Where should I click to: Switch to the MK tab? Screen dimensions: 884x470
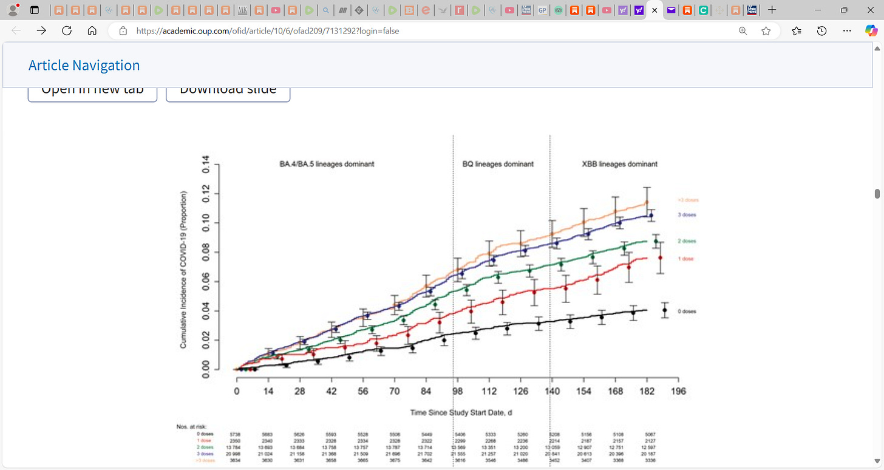242,10
